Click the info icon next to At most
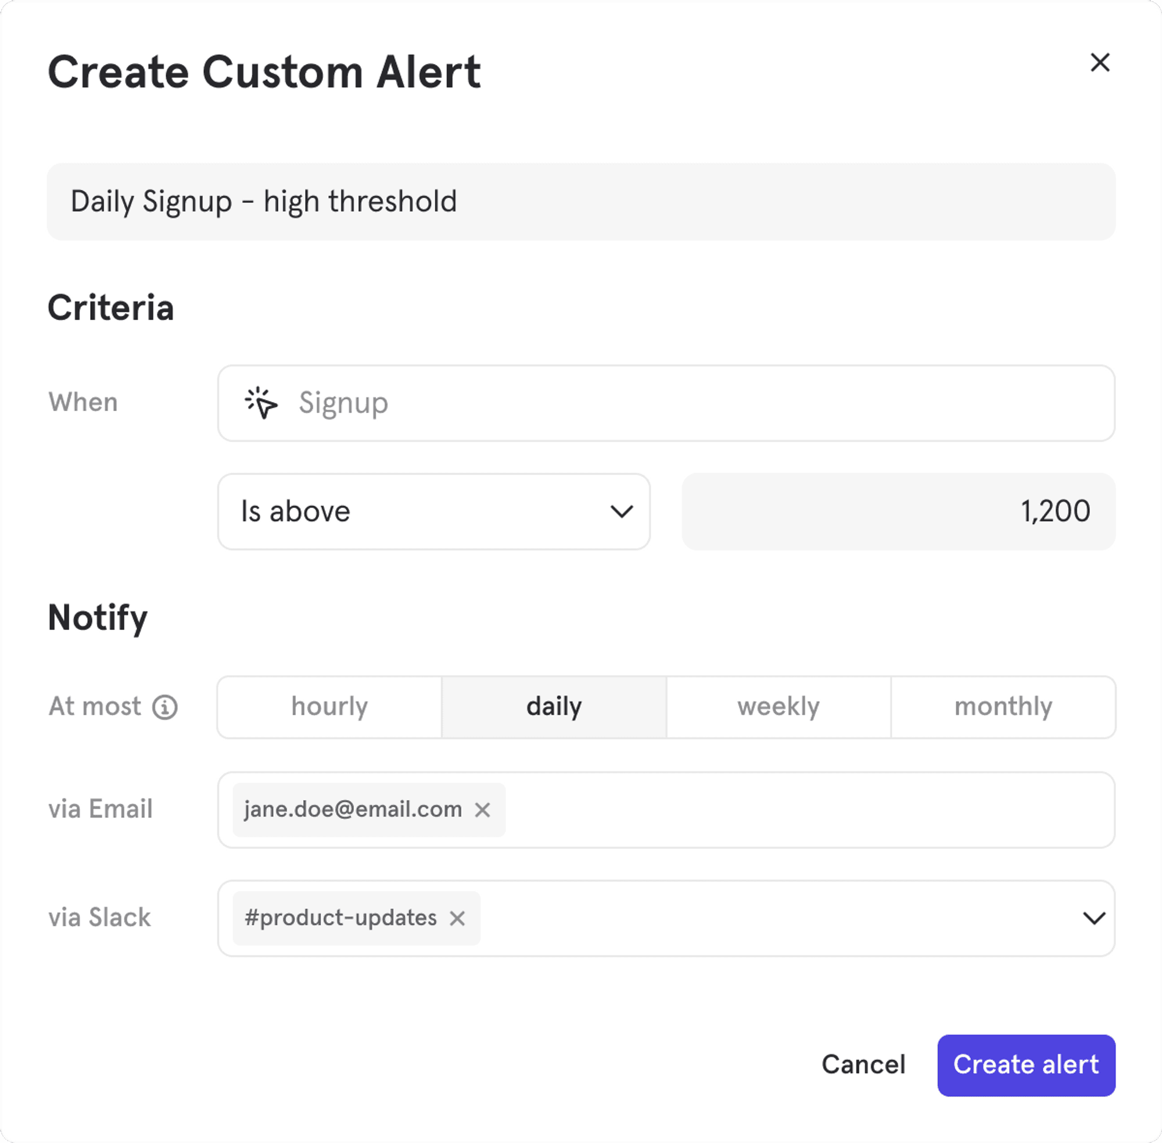Image resolution: width=1162 pixels, height=1143 pixels. pyautogui.click(x=165, y=707)
